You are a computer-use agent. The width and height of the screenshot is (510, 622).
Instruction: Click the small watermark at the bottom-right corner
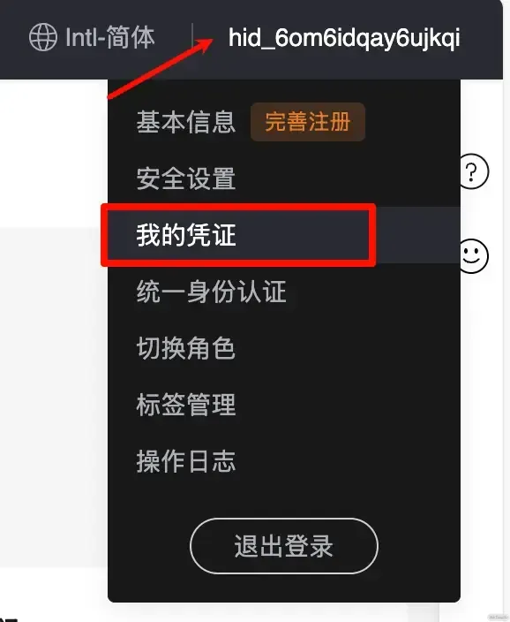pyautogui.click(x=498, y=618)
